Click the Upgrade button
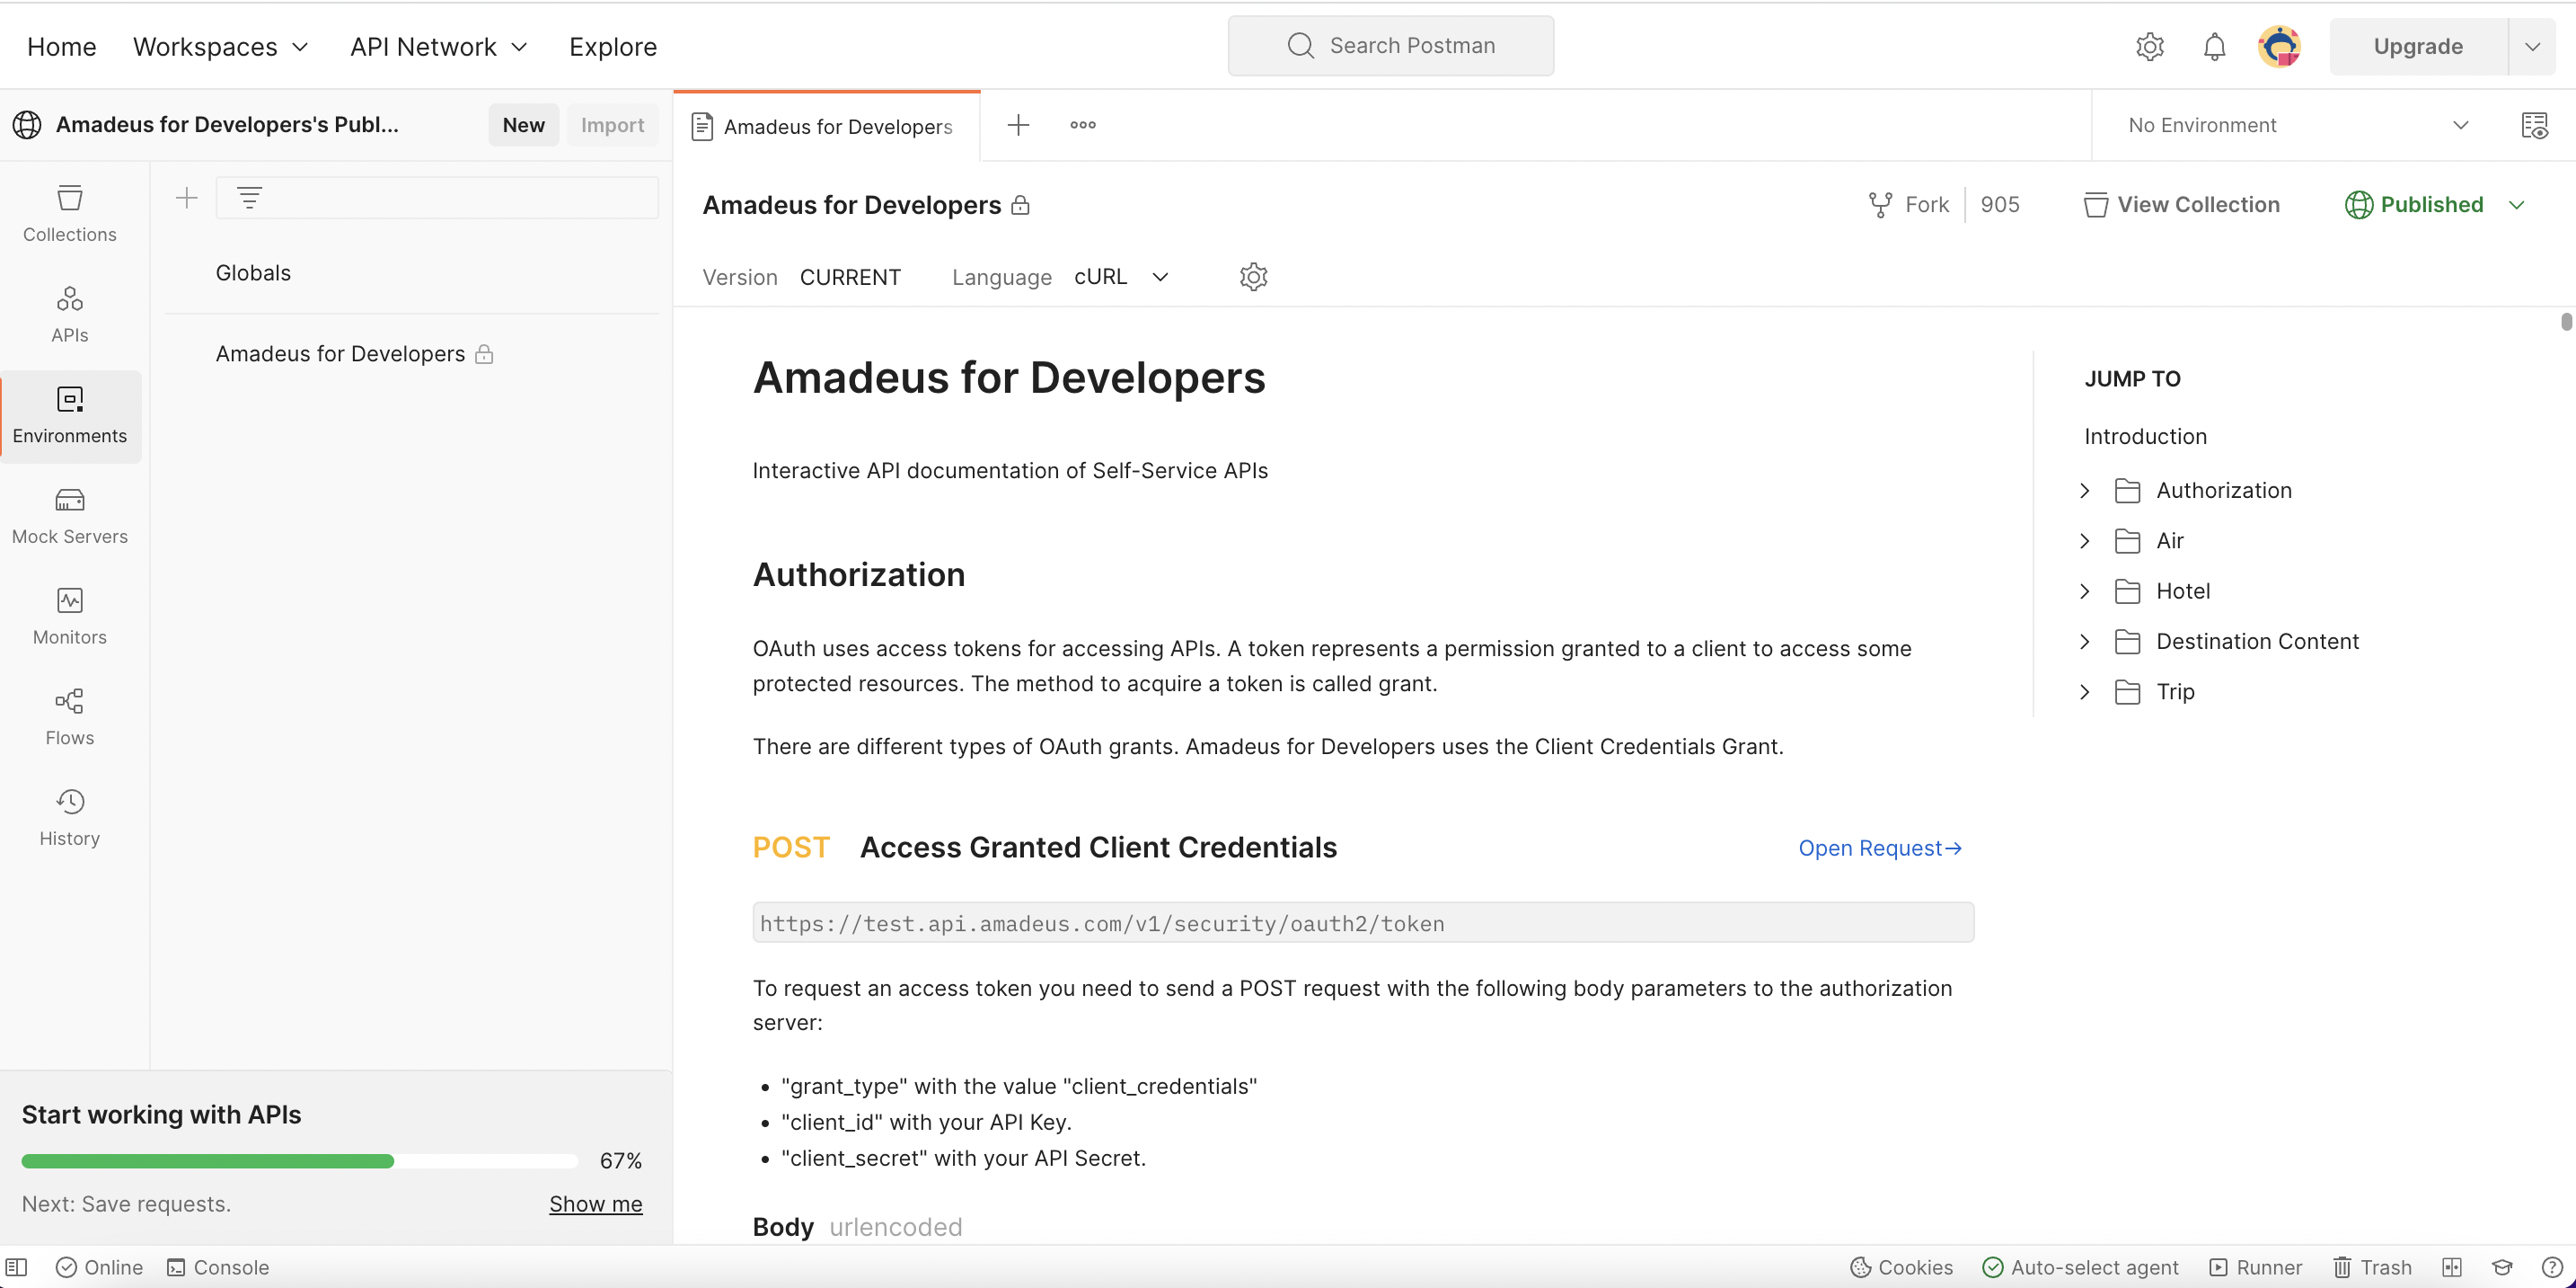 click(x=2418, y=47)
